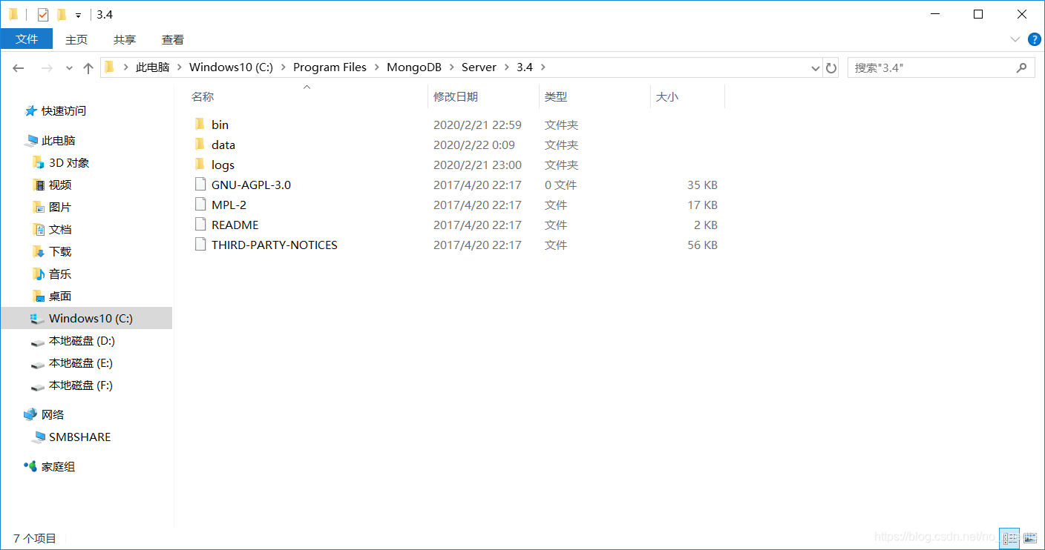Select the logs folder icon

(199, 165)
